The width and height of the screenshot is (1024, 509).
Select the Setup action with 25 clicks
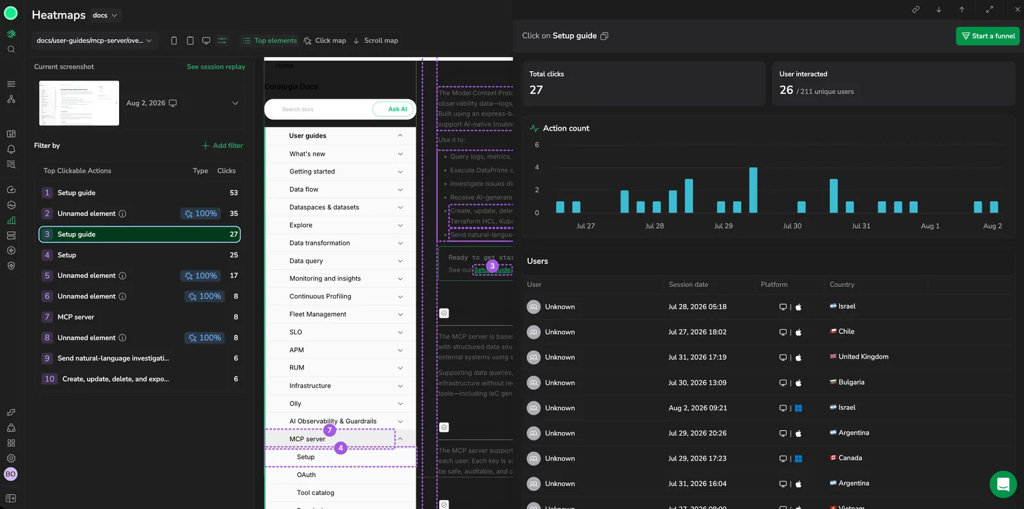[140, 255]
